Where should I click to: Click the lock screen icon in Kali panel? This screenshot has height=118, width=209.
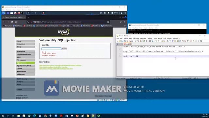coord(121,13)
